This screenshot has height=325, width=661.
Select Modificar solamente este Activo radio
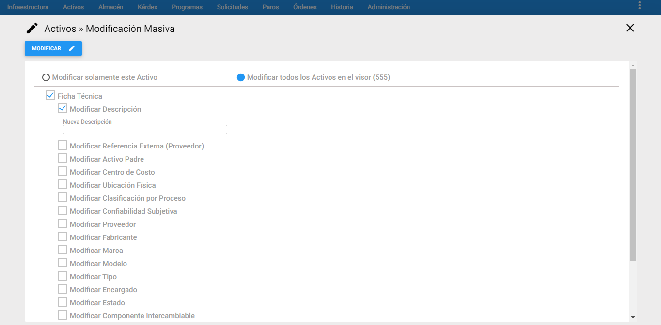pyautogui.click(x=46, y=77)
